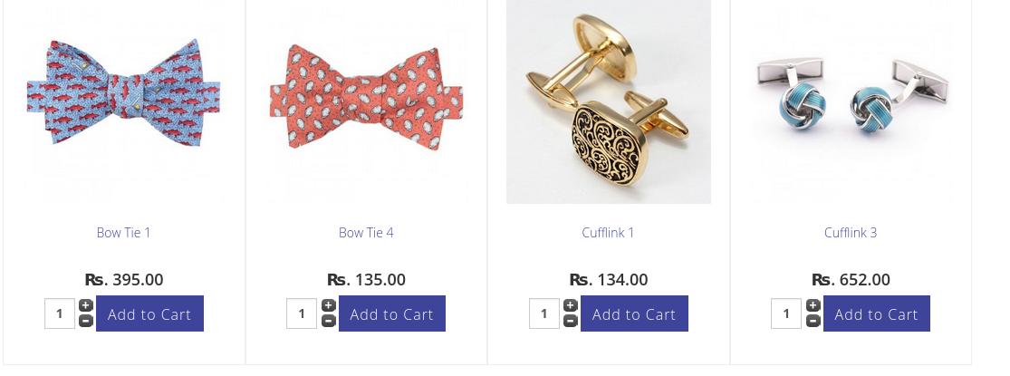The width and height of the screenshot is (1010, 376).
Task: Increment Cufflink 1 quantity using plus icon
Action: pyautogui.click(x=571, y=306)
